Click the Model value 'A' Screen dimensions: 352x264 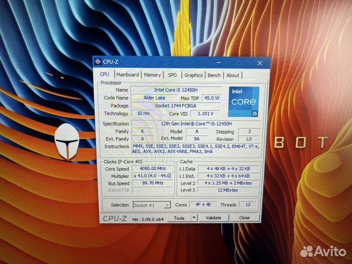click(197, 132)
